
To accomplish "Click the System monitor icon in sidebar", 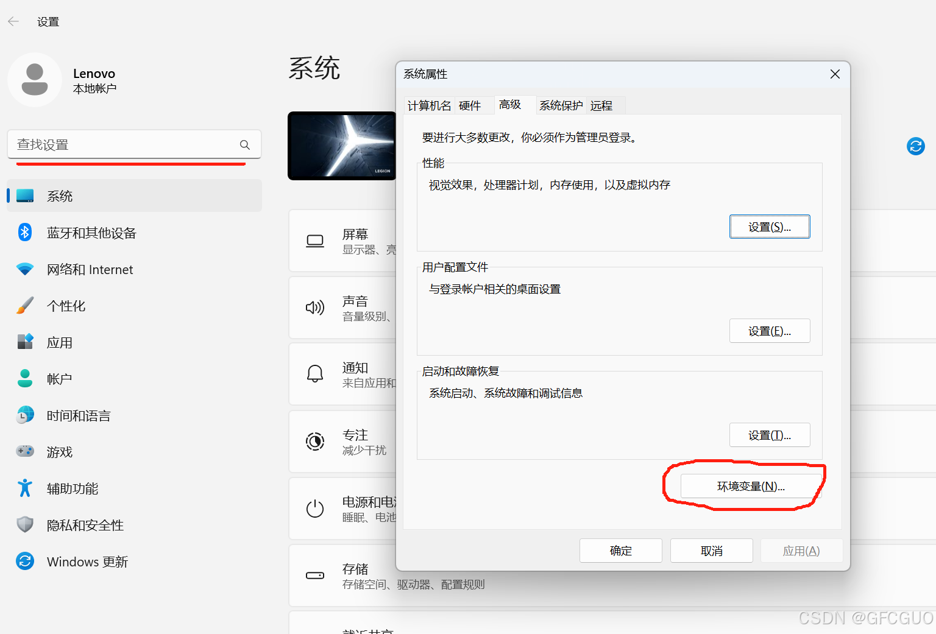I will coord(25,196).
